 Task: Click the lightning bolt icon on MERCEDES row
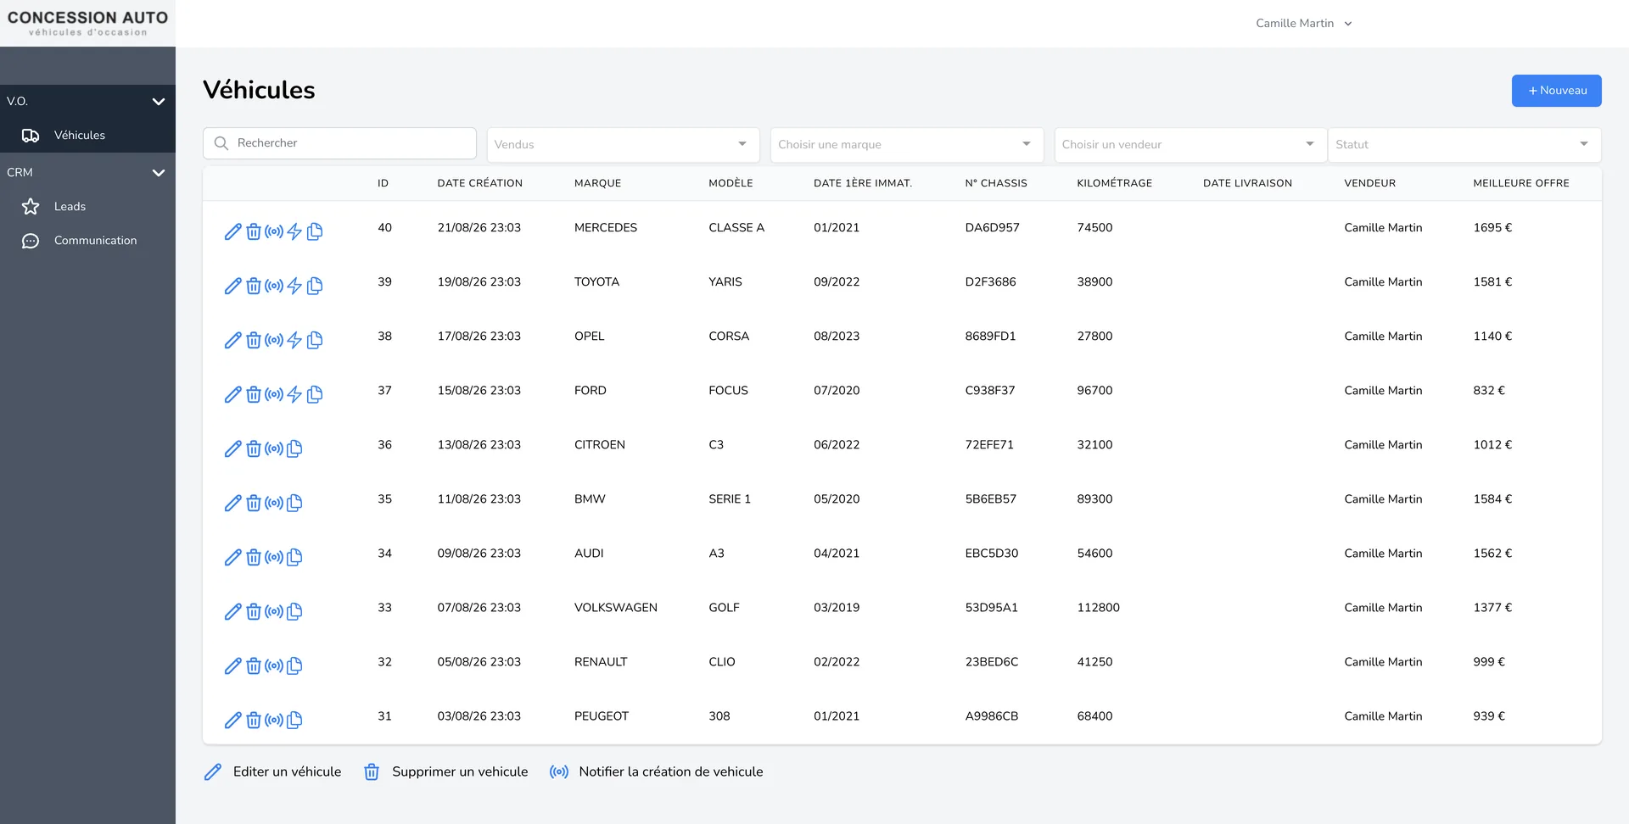pos(294,231)
